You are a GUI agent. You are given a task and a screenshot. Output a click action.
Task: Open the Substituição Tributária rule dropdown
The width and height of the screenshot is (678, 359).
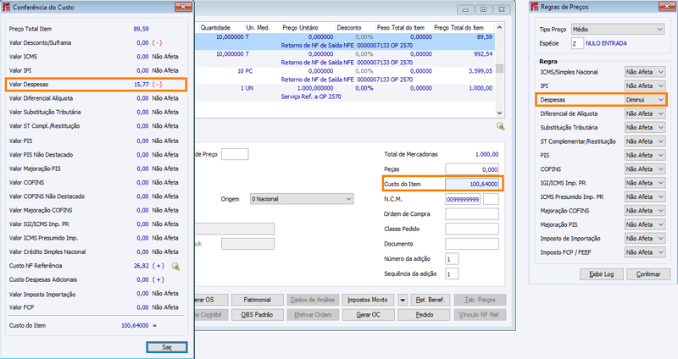click(x=645, y=128)
